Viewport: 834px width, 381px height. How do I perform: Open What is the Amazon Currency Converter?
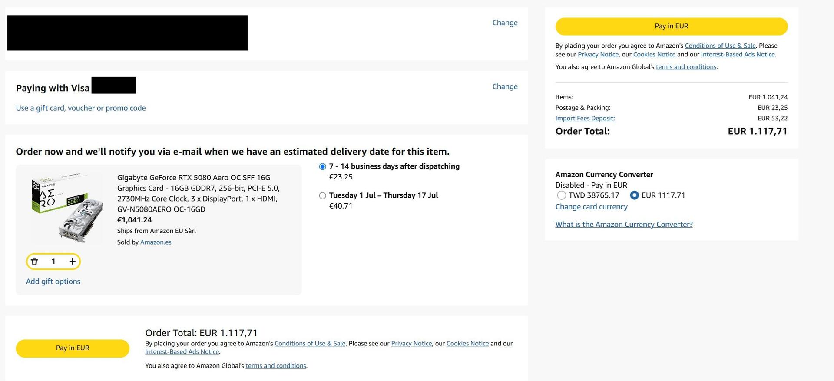tap(624, 225)
